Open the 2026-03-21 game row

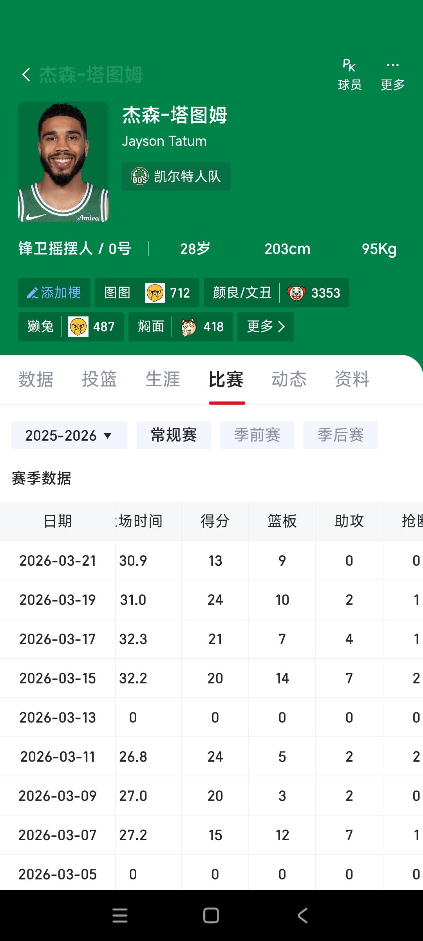click(x=211, y=561)
